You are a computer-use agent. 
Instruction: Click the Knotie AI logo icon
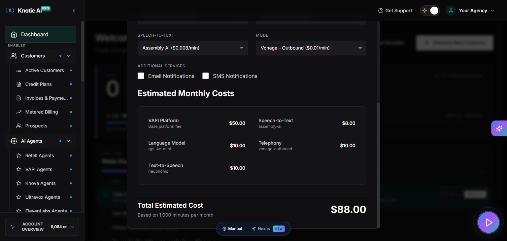(x=10, y=11)
